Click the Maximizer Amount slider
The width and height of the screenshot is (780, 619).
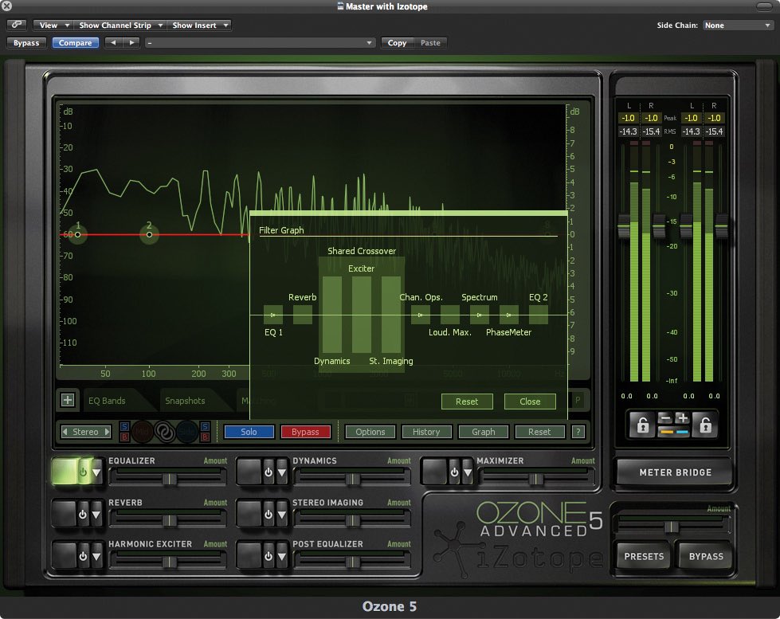tap(535, 479)
